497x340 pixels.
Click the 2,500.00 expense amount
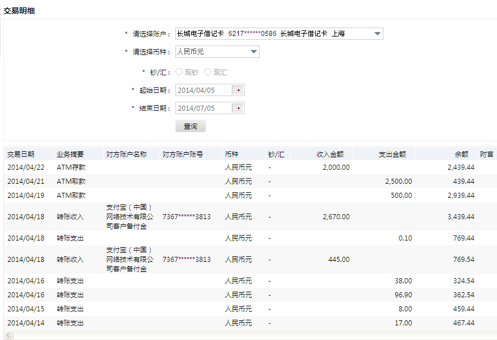[x=399, y=182]
